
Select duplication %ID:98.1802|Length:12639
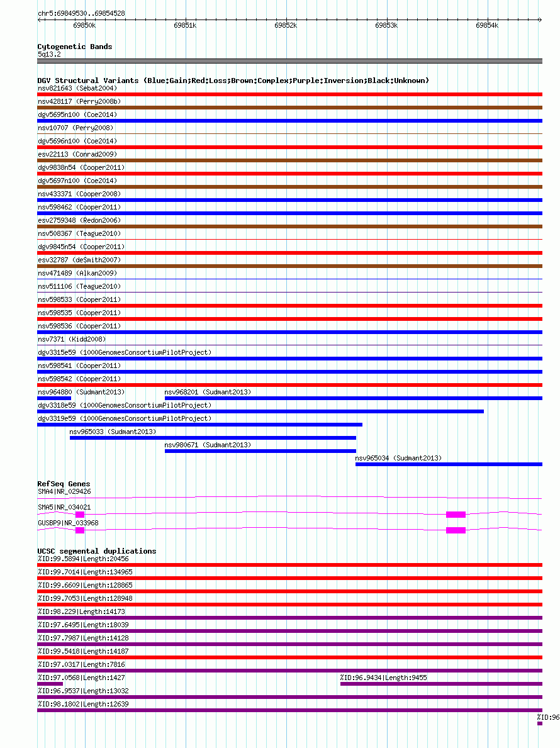[x=83, y=704]
